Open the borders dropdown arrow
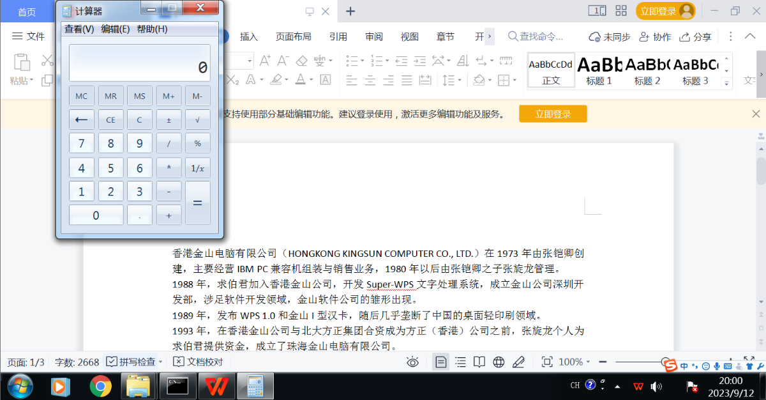Image resolution: width=766 pixels, height=400 pixels. coord(514,81)
